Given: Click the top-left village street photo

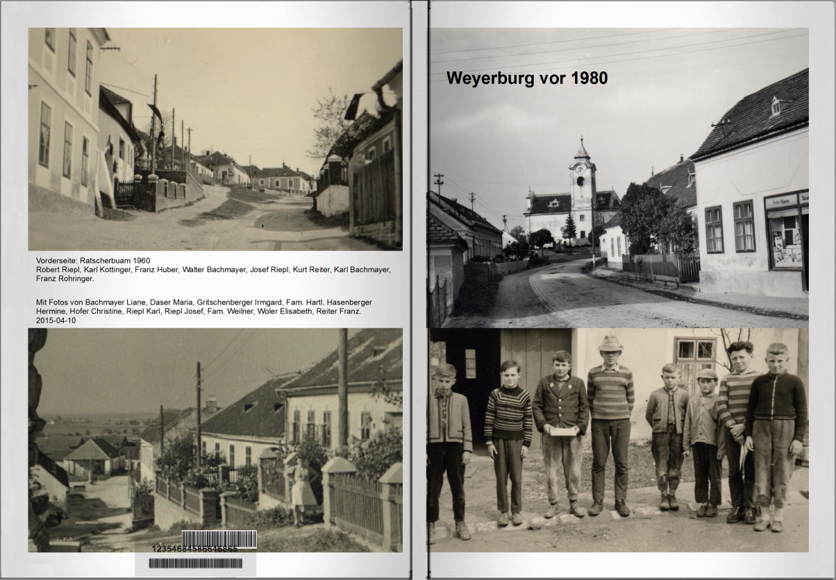Looking at the screenshot, I should [215, 139].
